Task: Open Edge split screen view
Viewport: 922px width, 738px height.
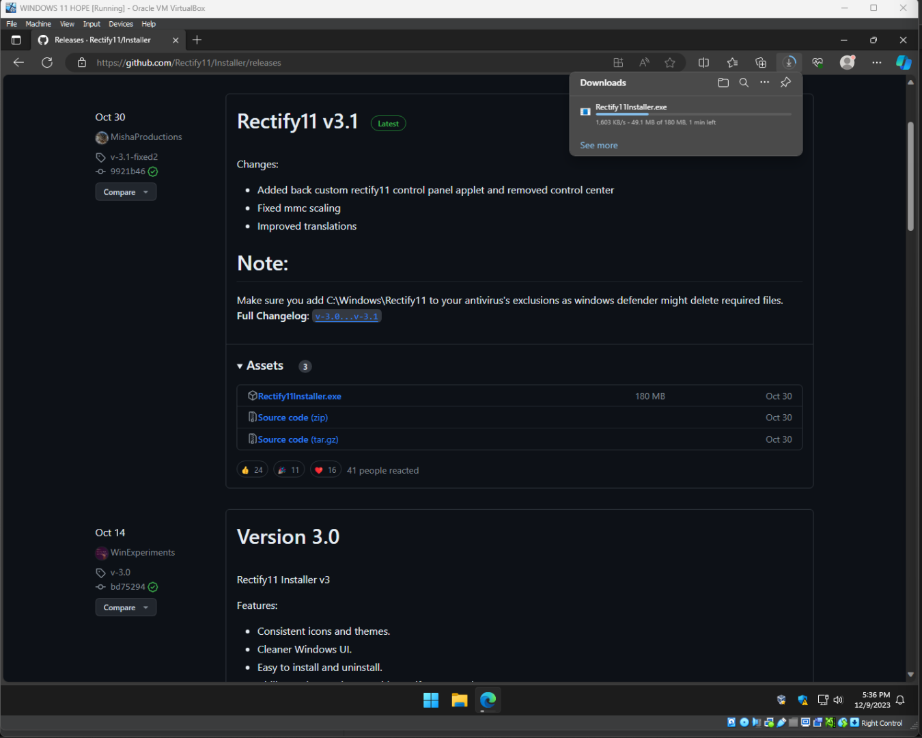Action: (x=703, y=62)
